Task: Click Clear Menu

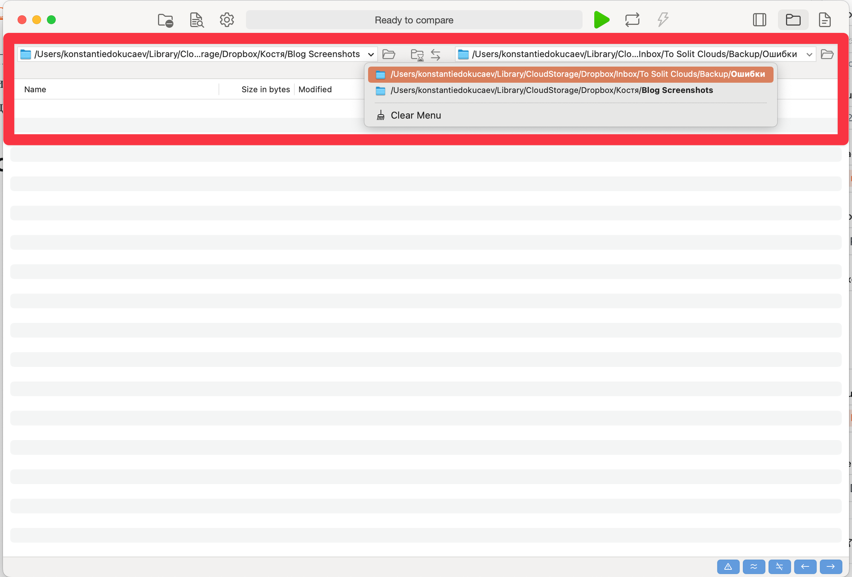Action: [415, 115]
